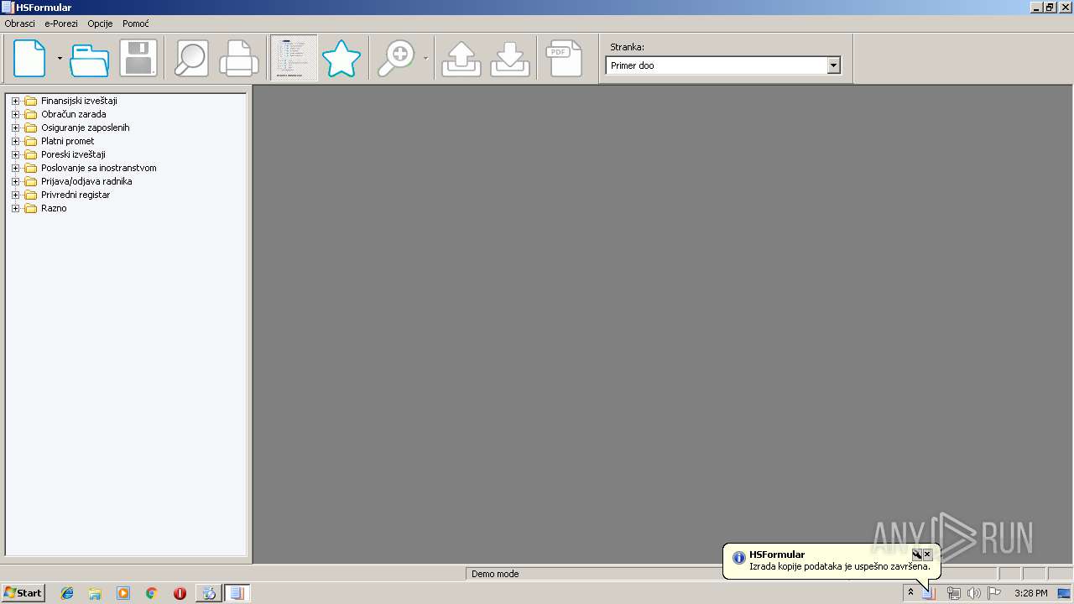Click the network tray icon
This screenshot has width=1074, height=604.
tap(954, 593)
